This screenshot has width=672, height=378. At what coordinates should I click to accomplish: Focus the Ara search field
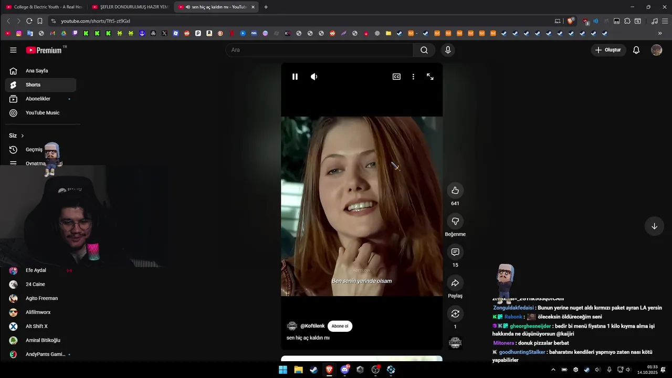(x=319, y=50)
